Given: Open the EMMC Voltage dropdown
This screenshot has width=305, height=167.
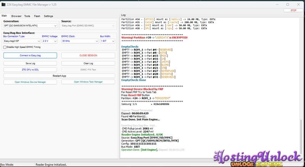Looking at the screenshot, I should pyautogui.click(x=49, y=41).
